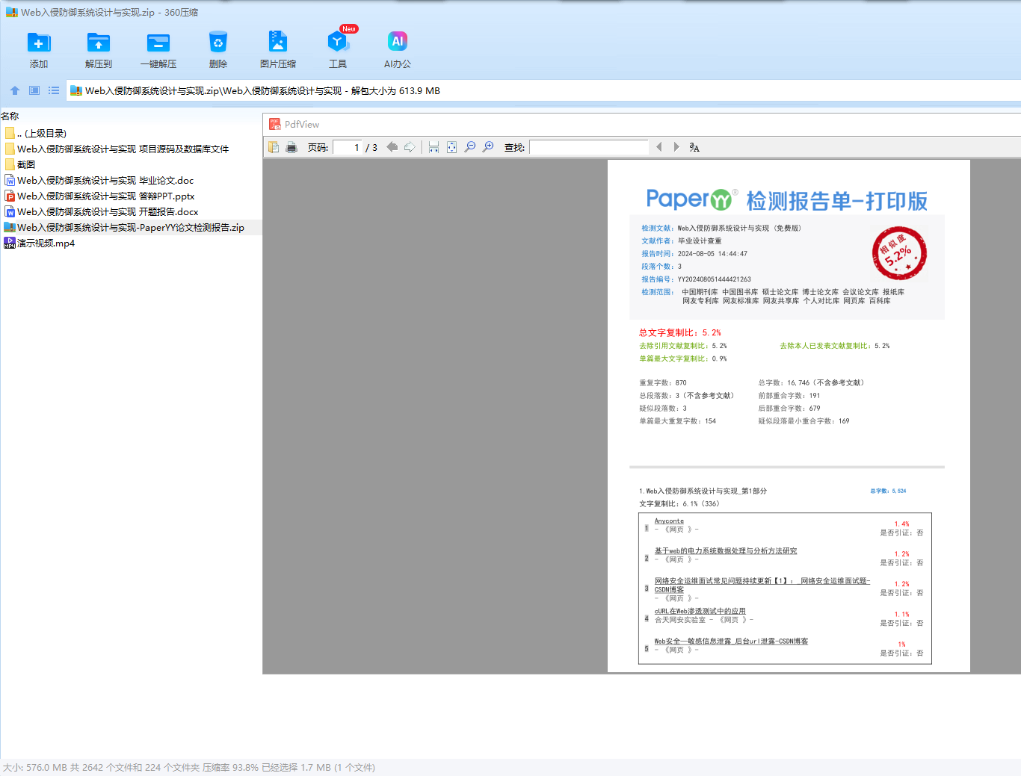Go up one directory with the up arrow

click(15, 90)
